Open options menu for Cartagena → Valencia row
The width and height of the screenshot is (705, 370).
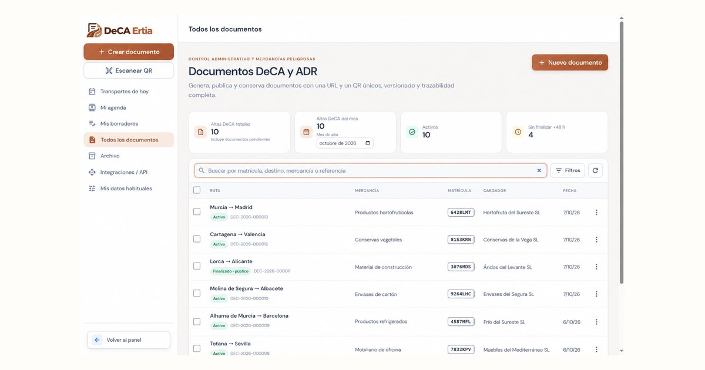click(x=596, y=240)
